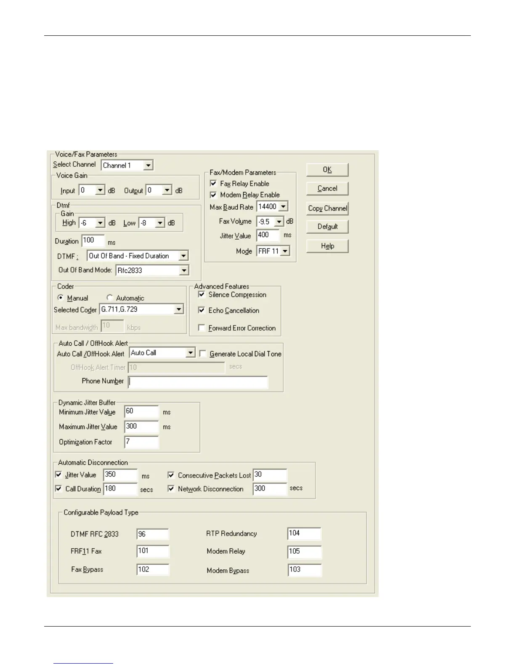Click the Call Duration field showing 180
This screenshot has height=667, width=515.
[x=120, y=489]
